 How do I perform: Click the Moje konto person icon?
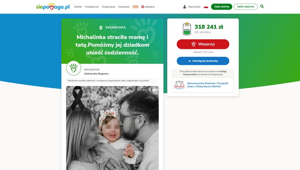(184, 7)
